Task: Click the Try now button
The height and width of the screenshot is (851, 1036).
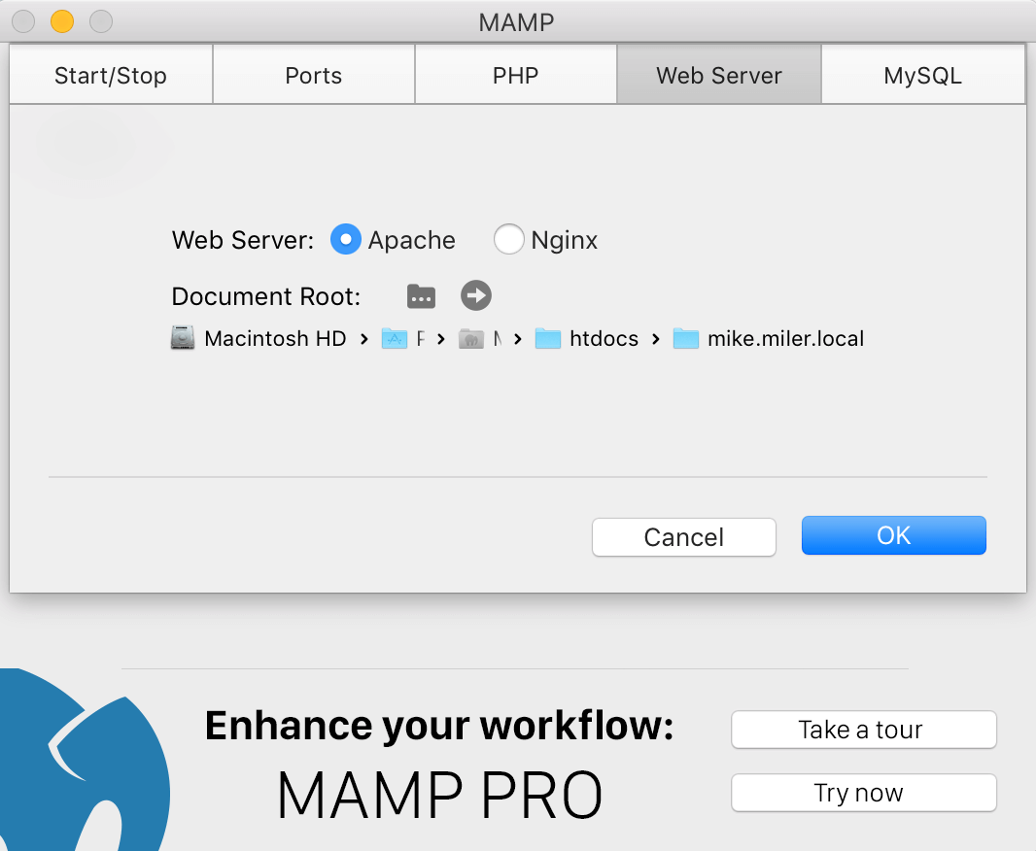Action: point(863,793)
